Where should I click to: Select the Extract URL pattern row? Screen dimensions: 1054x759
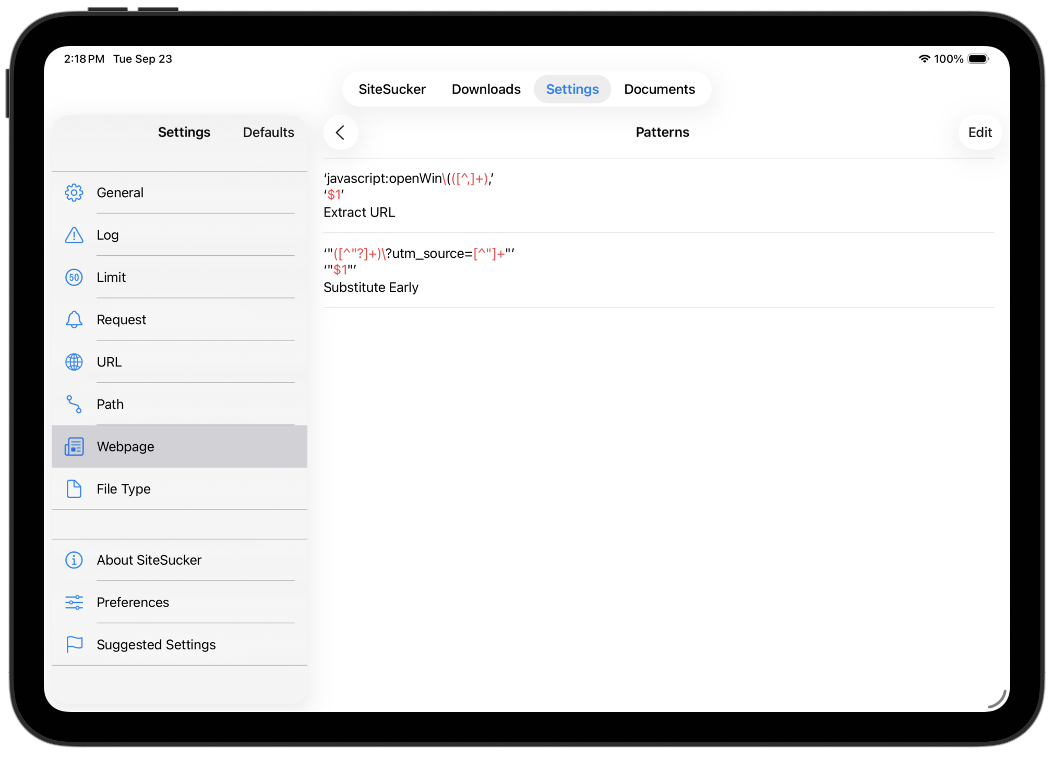tap(658, 195)
